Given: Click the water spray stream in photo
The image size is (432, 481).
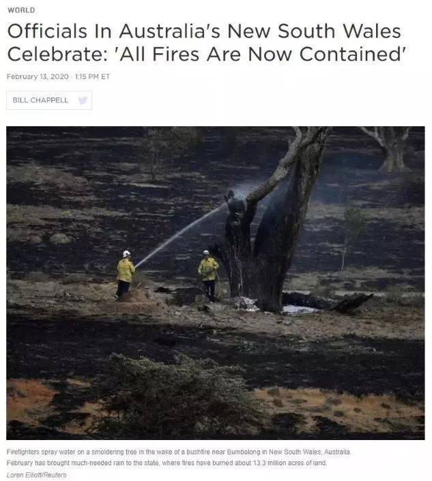Looking at the screenshot, I should tap(182, 234).
